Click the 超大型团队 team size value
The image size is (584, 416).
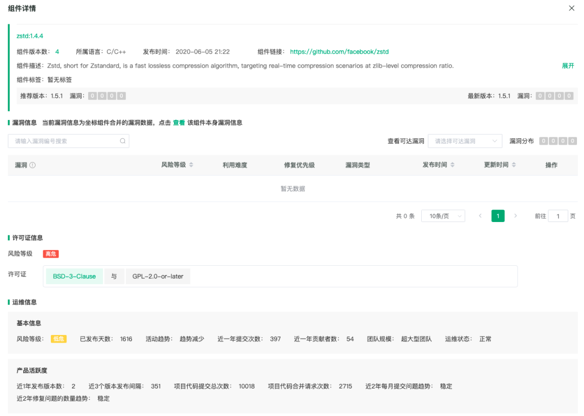[416, 339]
